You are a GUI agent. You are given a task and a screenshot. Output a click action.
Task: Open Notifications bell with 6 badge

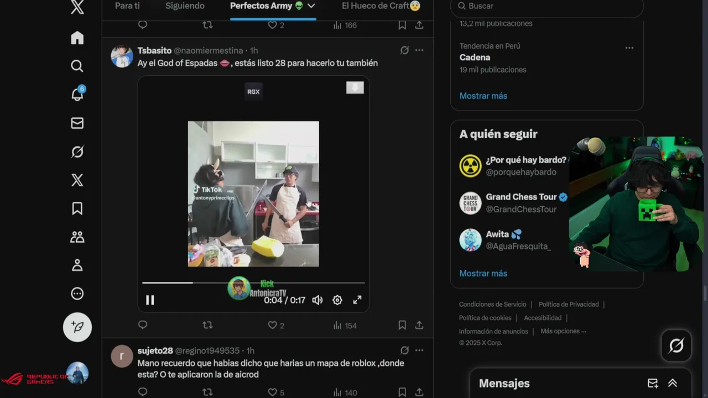(77, 95)
